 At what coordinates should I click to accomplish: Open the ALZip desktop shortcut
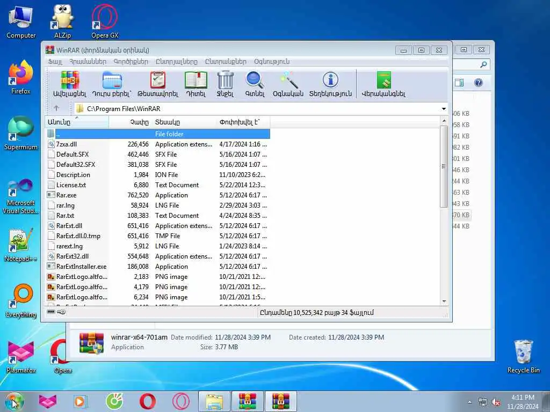pos(62,21)
